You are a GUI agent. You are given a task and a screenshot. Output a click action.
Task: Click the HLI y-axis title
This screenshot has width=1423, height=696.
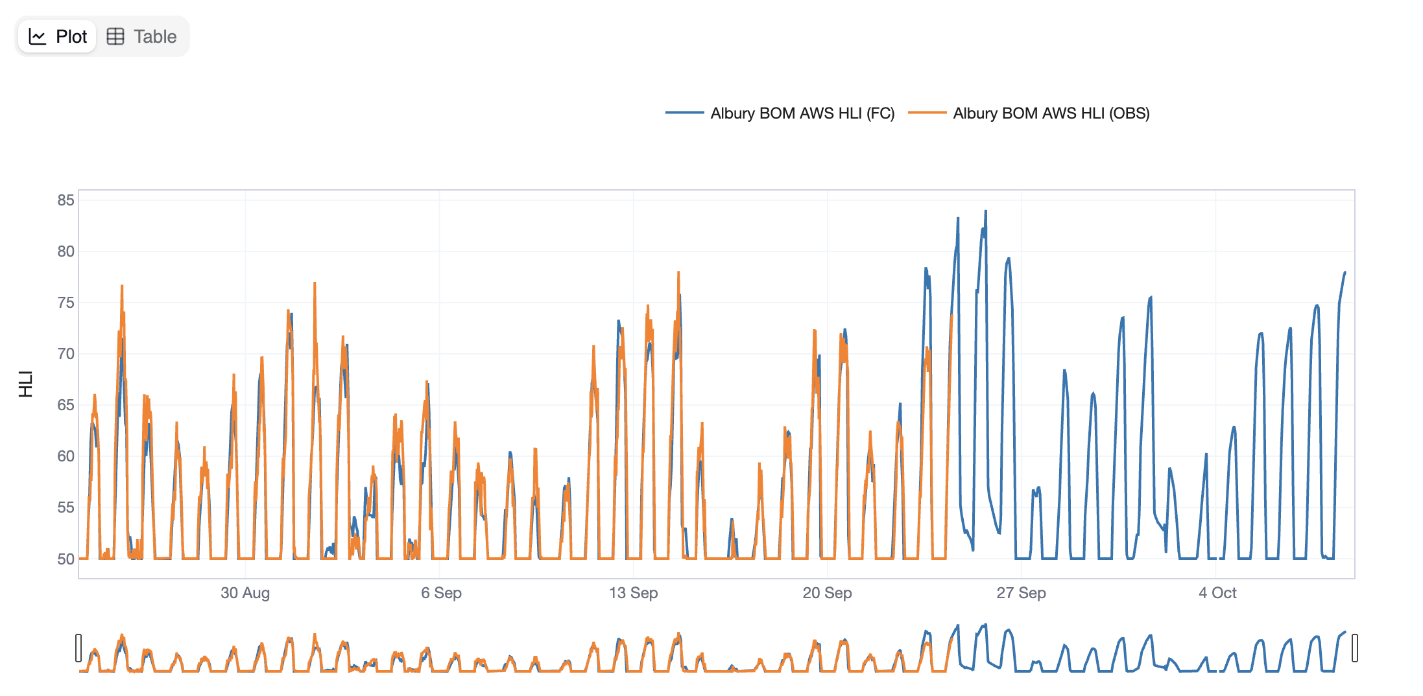click(26, 384)
